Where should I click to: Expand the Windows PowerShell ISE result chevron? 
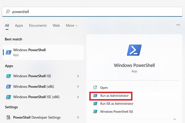pos(78,76)
